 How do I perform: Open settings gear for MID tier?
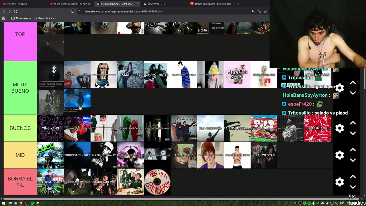[339, 155]
